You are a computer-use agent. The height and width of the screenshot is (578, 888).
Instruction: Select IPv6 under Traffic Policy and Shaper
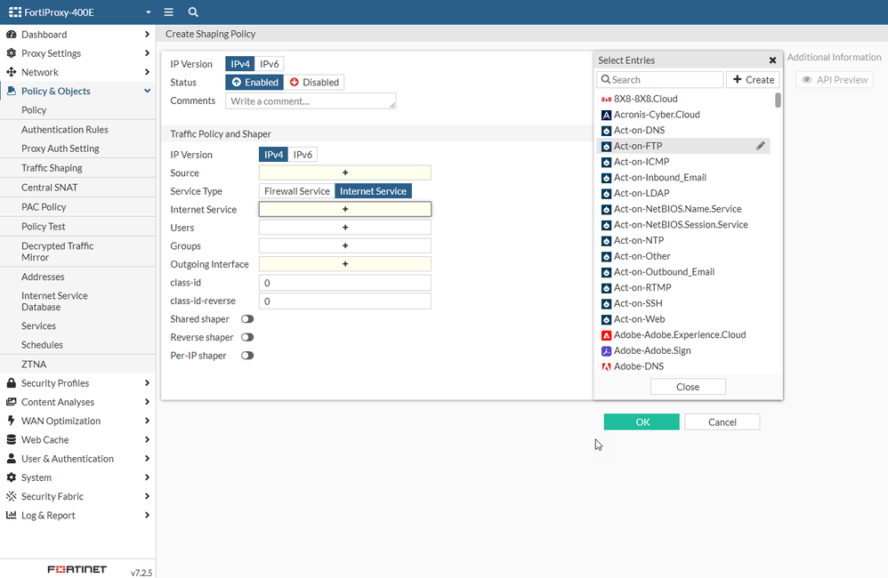[x=303, y=155]
